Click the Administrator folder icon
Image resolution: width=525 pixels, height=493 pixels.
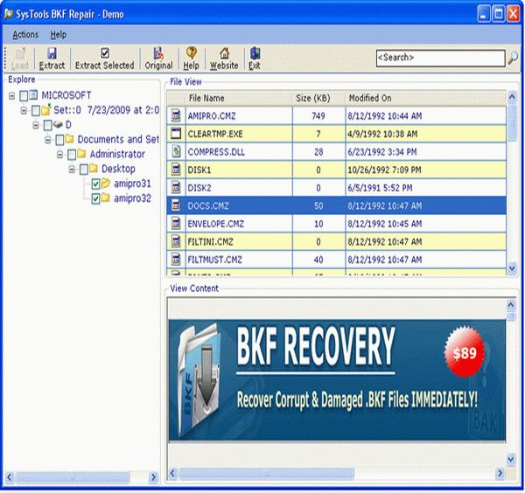point(81,154)
